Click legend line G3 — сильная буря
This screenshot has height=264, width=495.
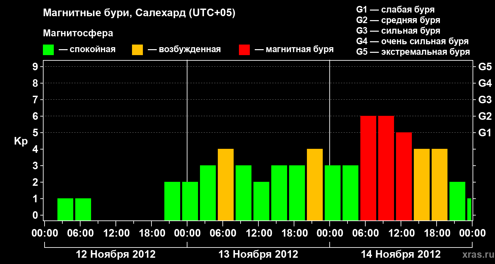click(x=398, y=31)
